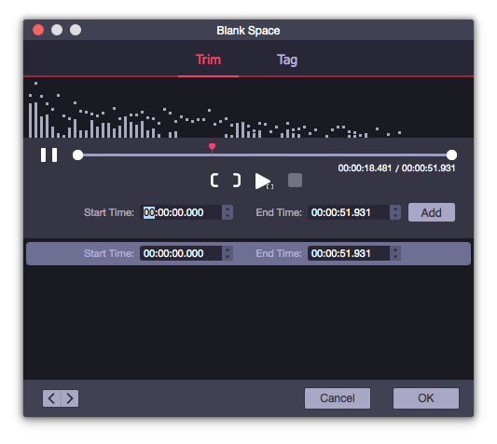497x444 pixels.
Task: Set trim start with left bracket icon
Action: (x=214, y=181)
